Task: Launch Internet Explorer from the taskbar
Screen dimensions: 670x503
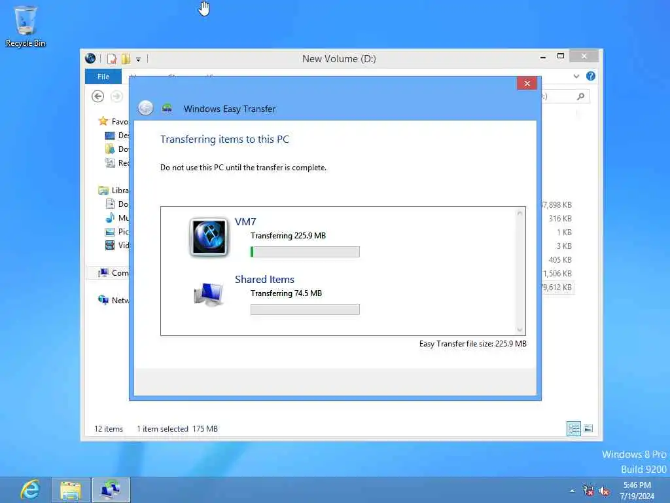Action: [x=30, y=490]
